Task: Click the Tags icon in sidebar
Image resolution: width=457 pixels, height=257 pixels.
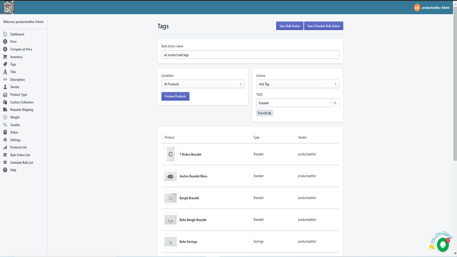Action: point(5,64)
